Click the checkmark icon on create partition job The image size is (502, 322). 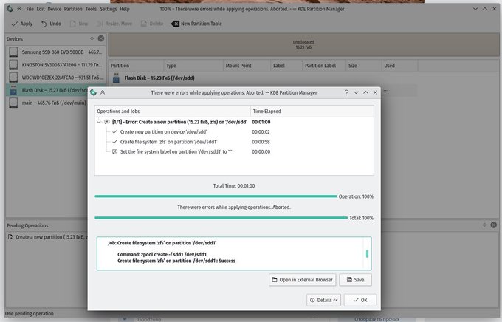point(114,131)
